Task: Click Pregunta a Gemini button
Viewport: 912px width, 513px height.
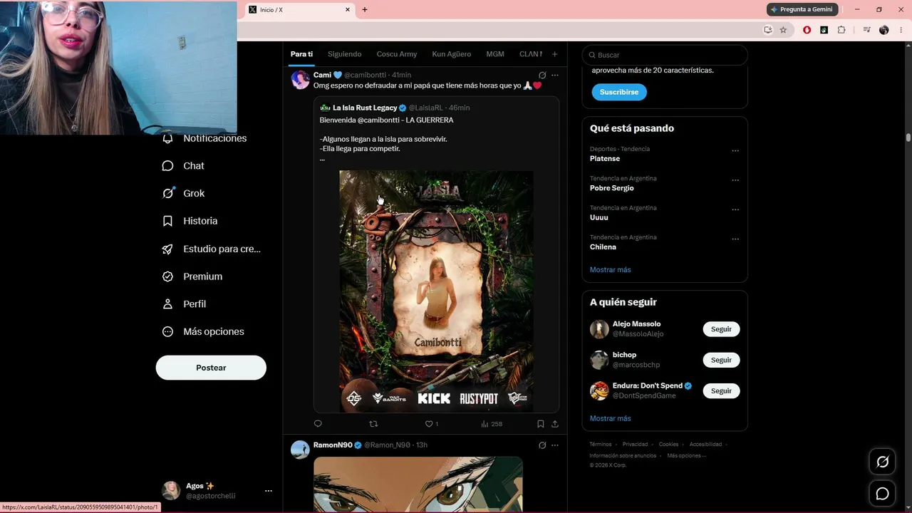Action: [802, 9]
